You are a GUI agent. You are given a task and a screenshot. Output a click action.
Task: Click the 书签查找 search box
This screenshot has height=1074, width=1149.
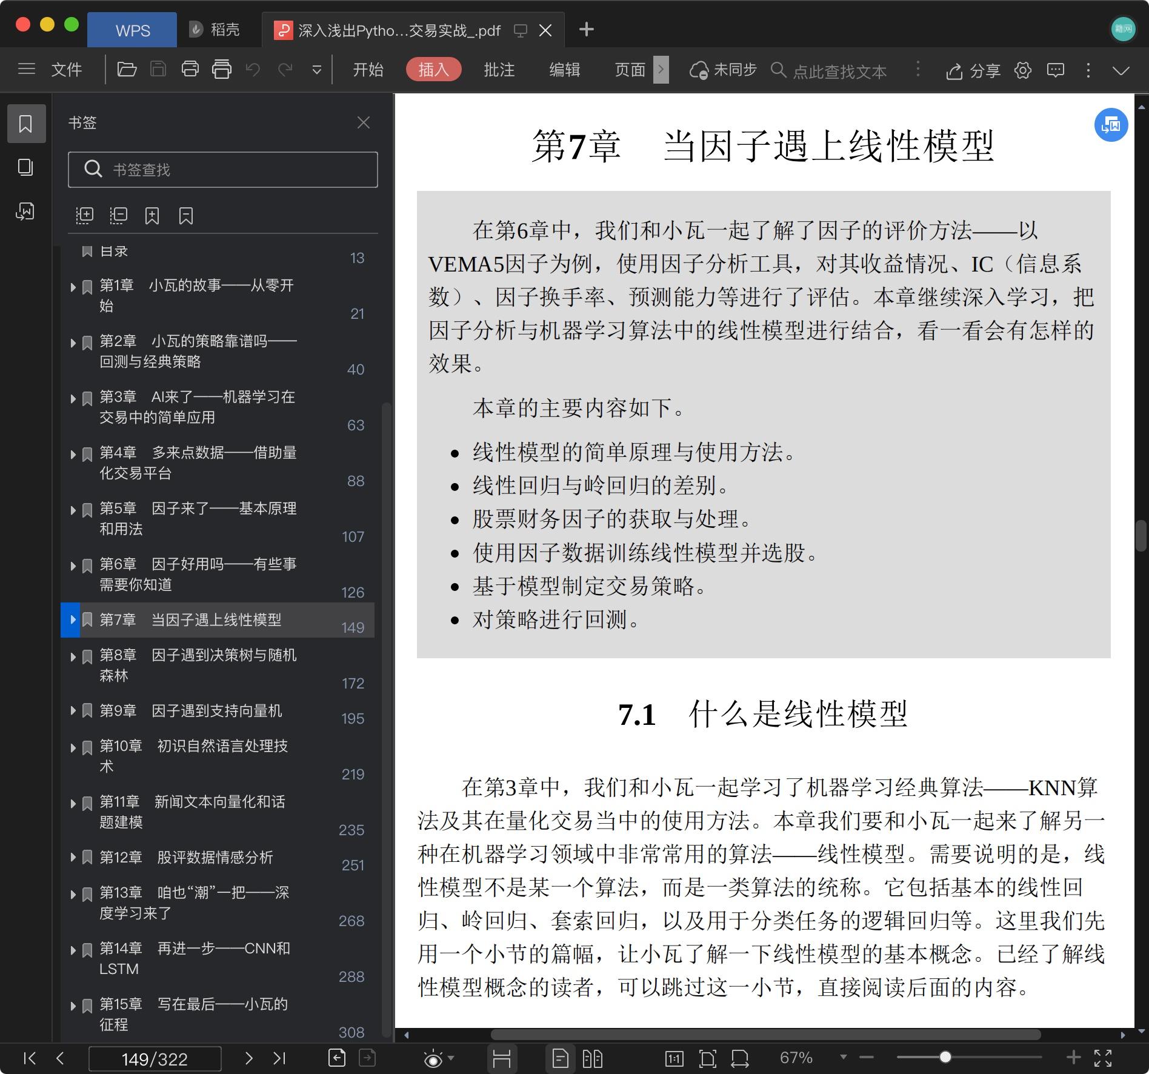(223, 169)
